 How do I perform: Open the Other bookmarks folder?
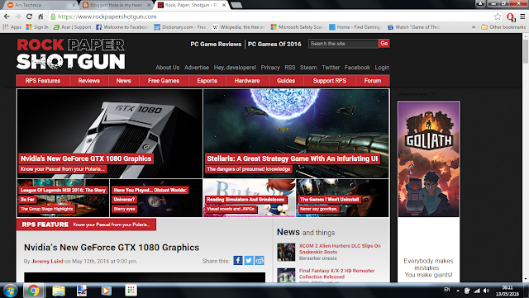[503, 27]
